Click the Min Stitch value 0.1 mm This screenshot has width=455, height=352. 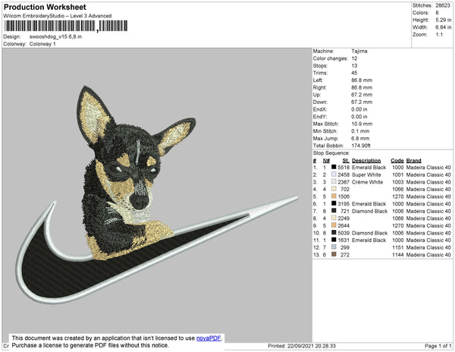(x=360, y=131)
